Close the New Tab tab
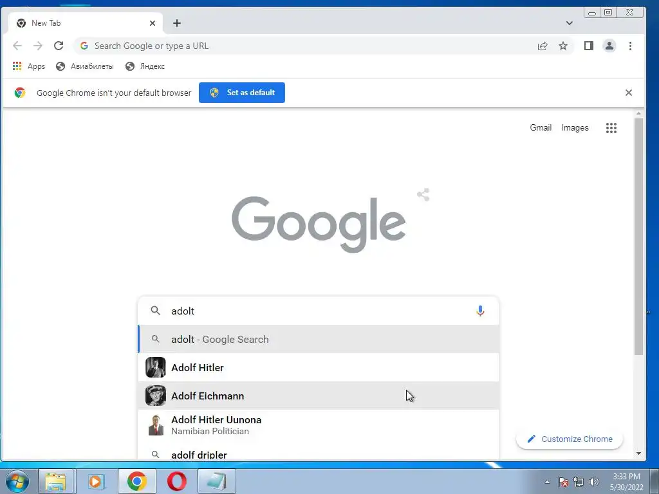 (153, 23)
